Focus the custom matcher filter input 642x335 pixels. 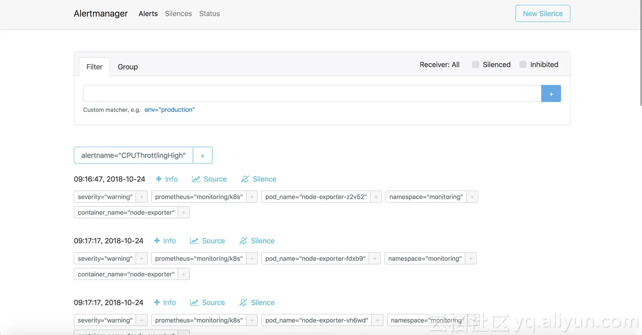(x=312, y=93)
